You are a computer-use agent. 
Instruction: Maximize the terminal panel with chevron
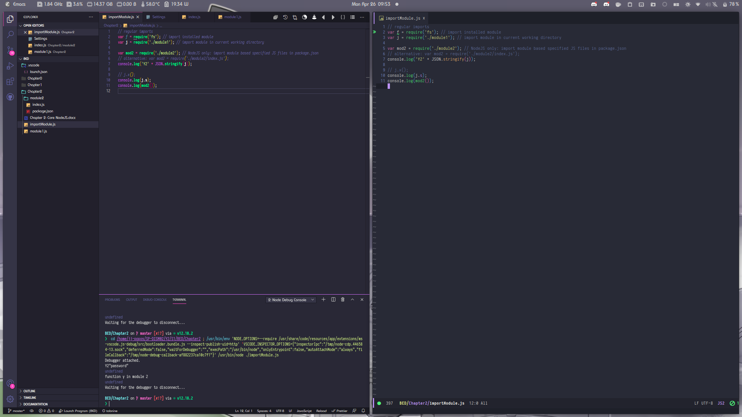click(352, 299)
